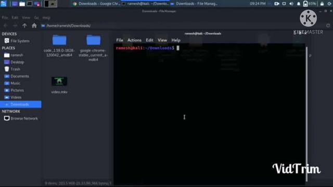
Task: Switch to the Downloads File Manager taskbar button
Action: (x=194, y=4)
